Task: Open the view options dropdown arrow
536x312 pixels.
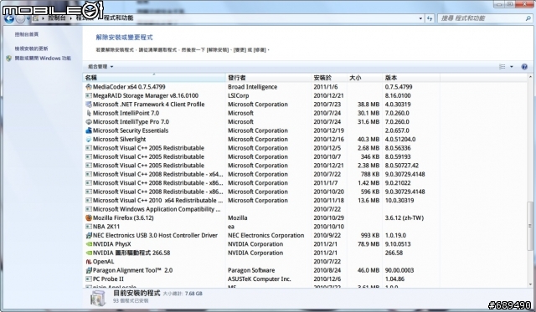Action: point(512,67)
